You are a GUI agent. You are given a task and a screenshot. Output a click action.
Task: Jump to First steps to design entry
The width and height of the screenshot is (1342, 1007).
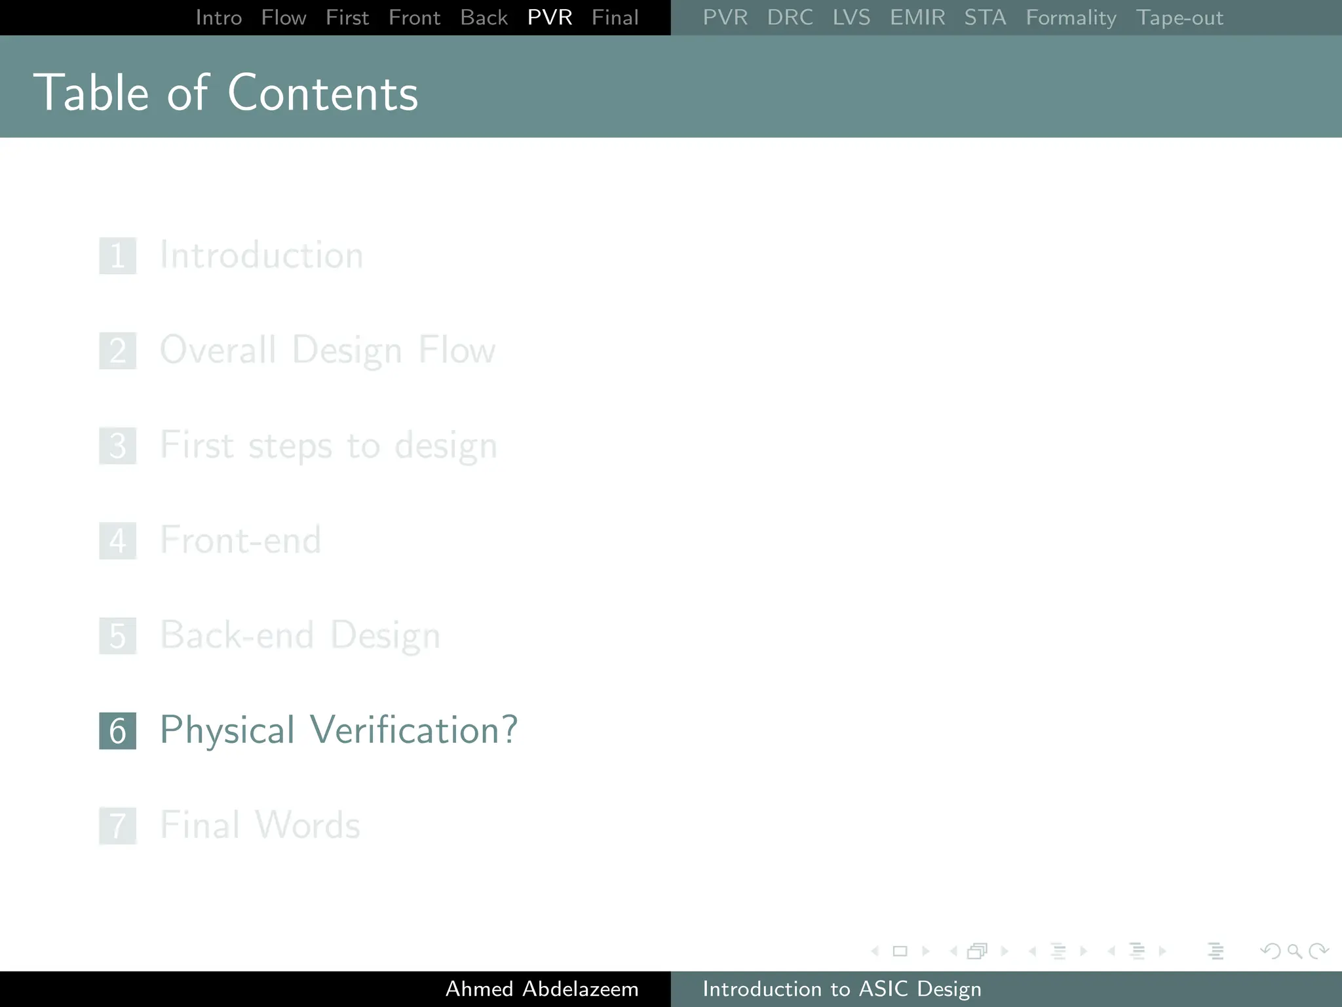329,446
